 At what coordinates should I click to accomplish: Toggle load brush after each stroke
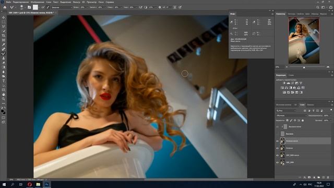point(43,7)
